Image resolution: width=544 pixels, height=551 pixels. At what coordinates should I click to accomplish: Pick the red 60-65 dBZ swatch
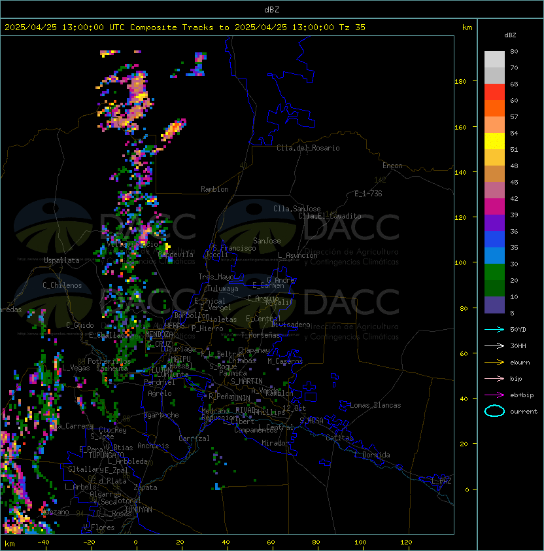[x=494, y=92]
